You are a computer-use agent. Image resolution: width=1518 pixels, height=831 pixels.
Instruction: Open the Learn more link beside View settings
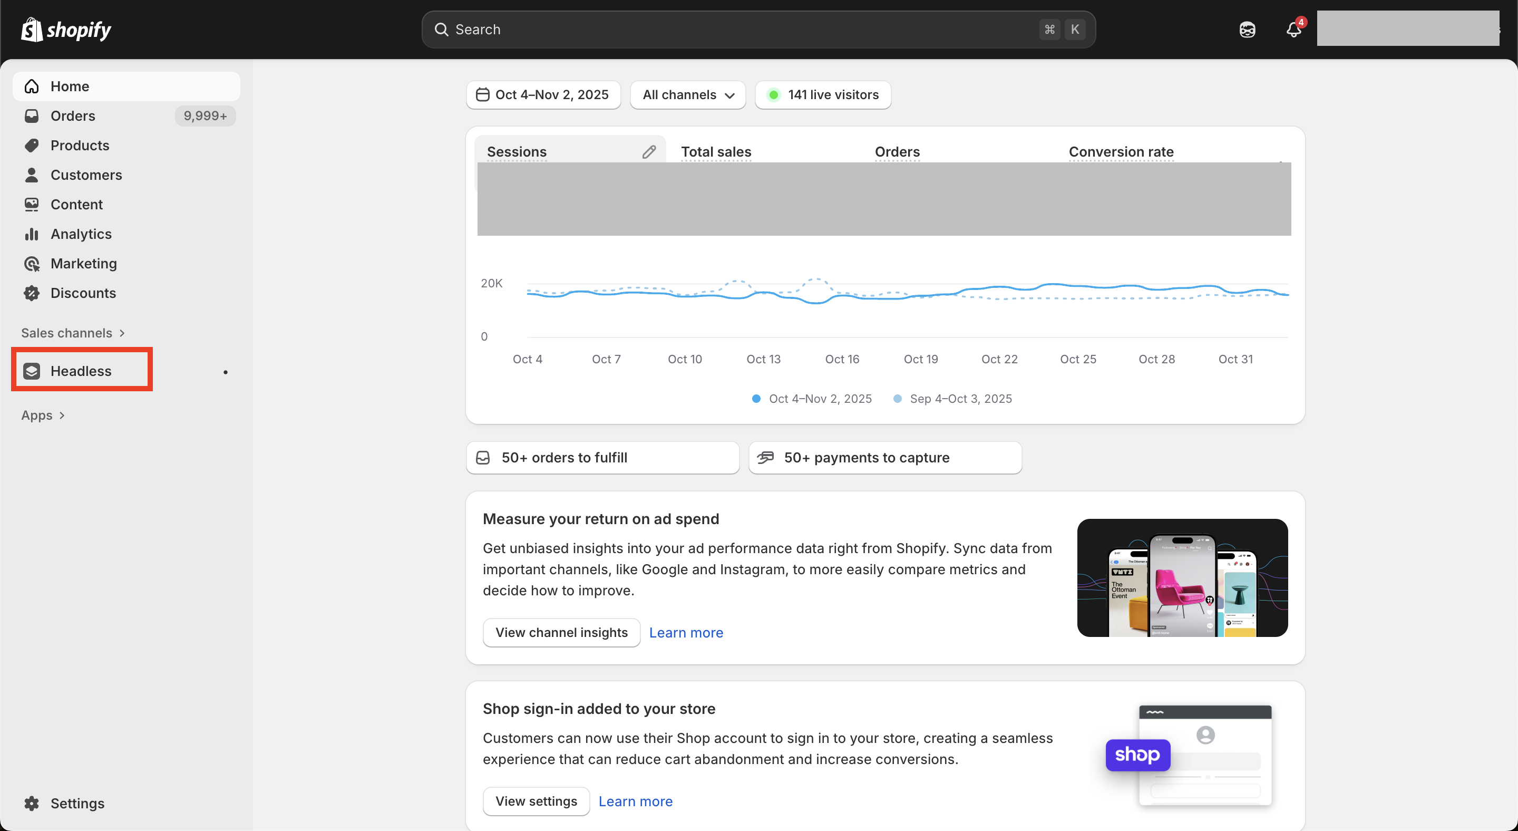click(x=635, y=801)
